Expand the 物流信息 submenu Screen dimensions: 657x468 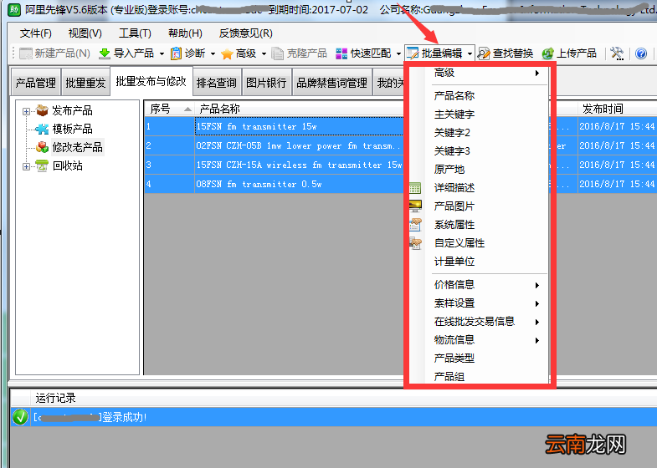(537, 340)
